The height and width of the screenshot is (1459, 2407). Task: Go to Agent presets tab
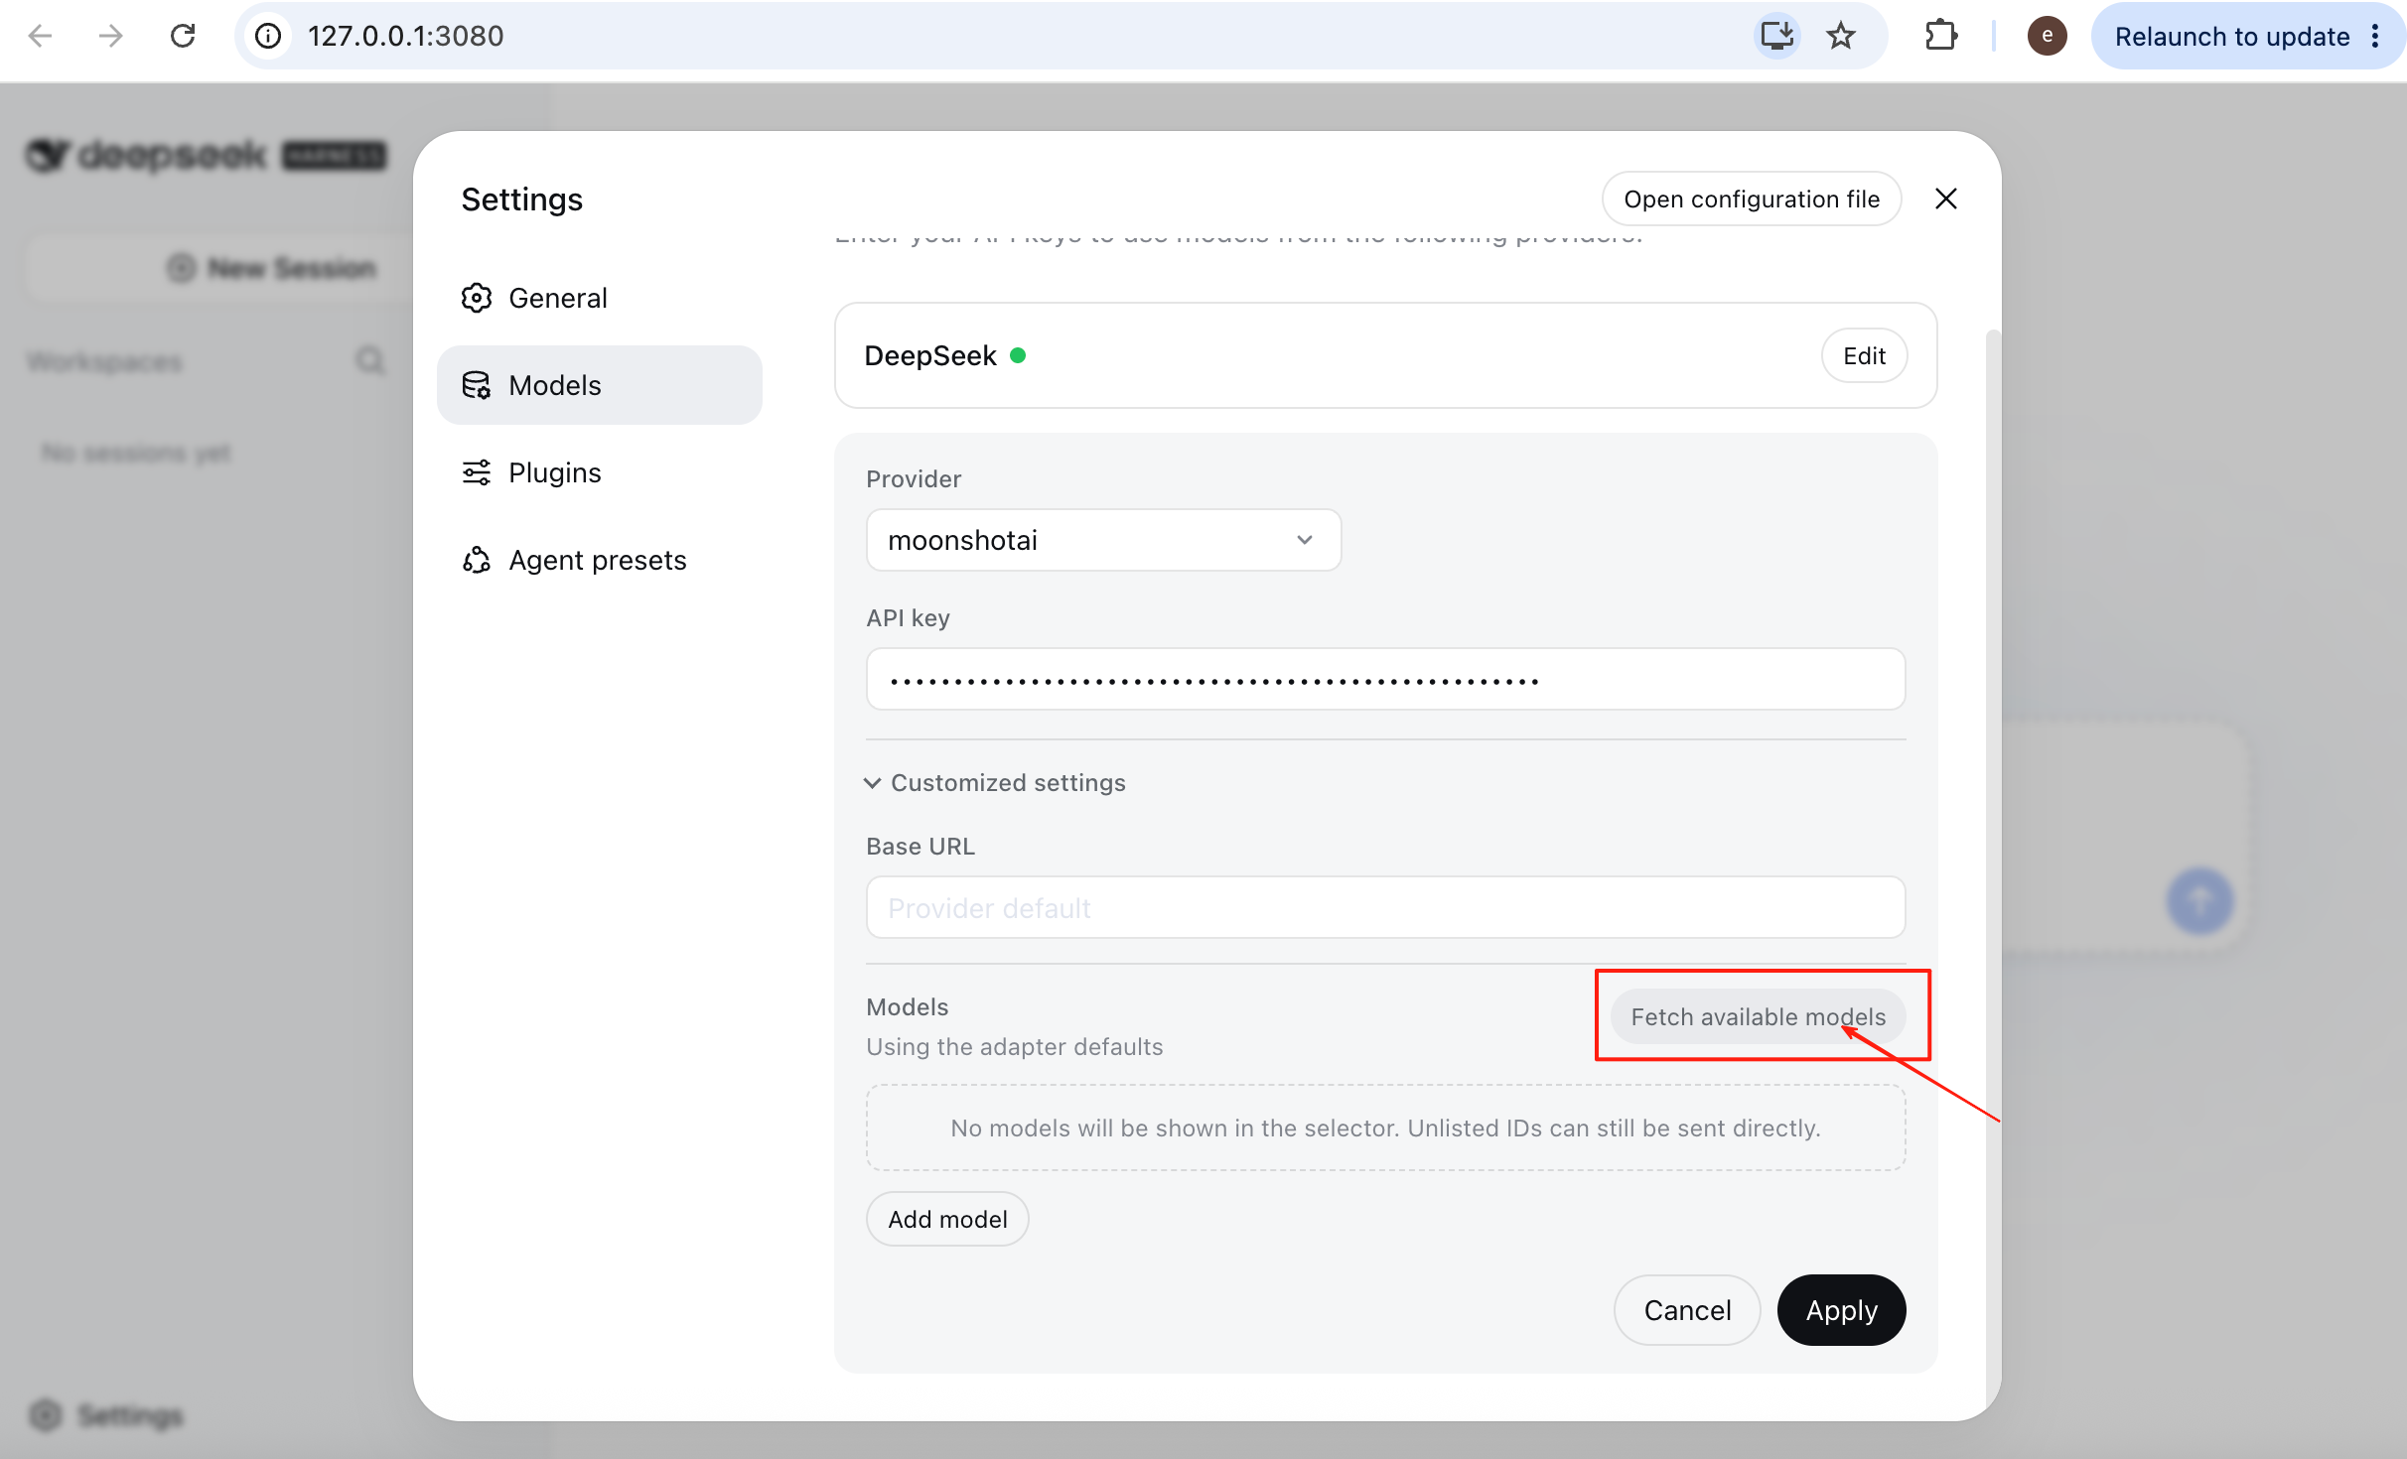point(600,560)
